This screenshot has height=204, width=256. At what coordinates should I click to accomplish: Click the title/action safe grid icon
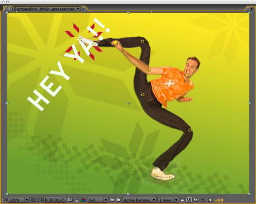[33, 200]
